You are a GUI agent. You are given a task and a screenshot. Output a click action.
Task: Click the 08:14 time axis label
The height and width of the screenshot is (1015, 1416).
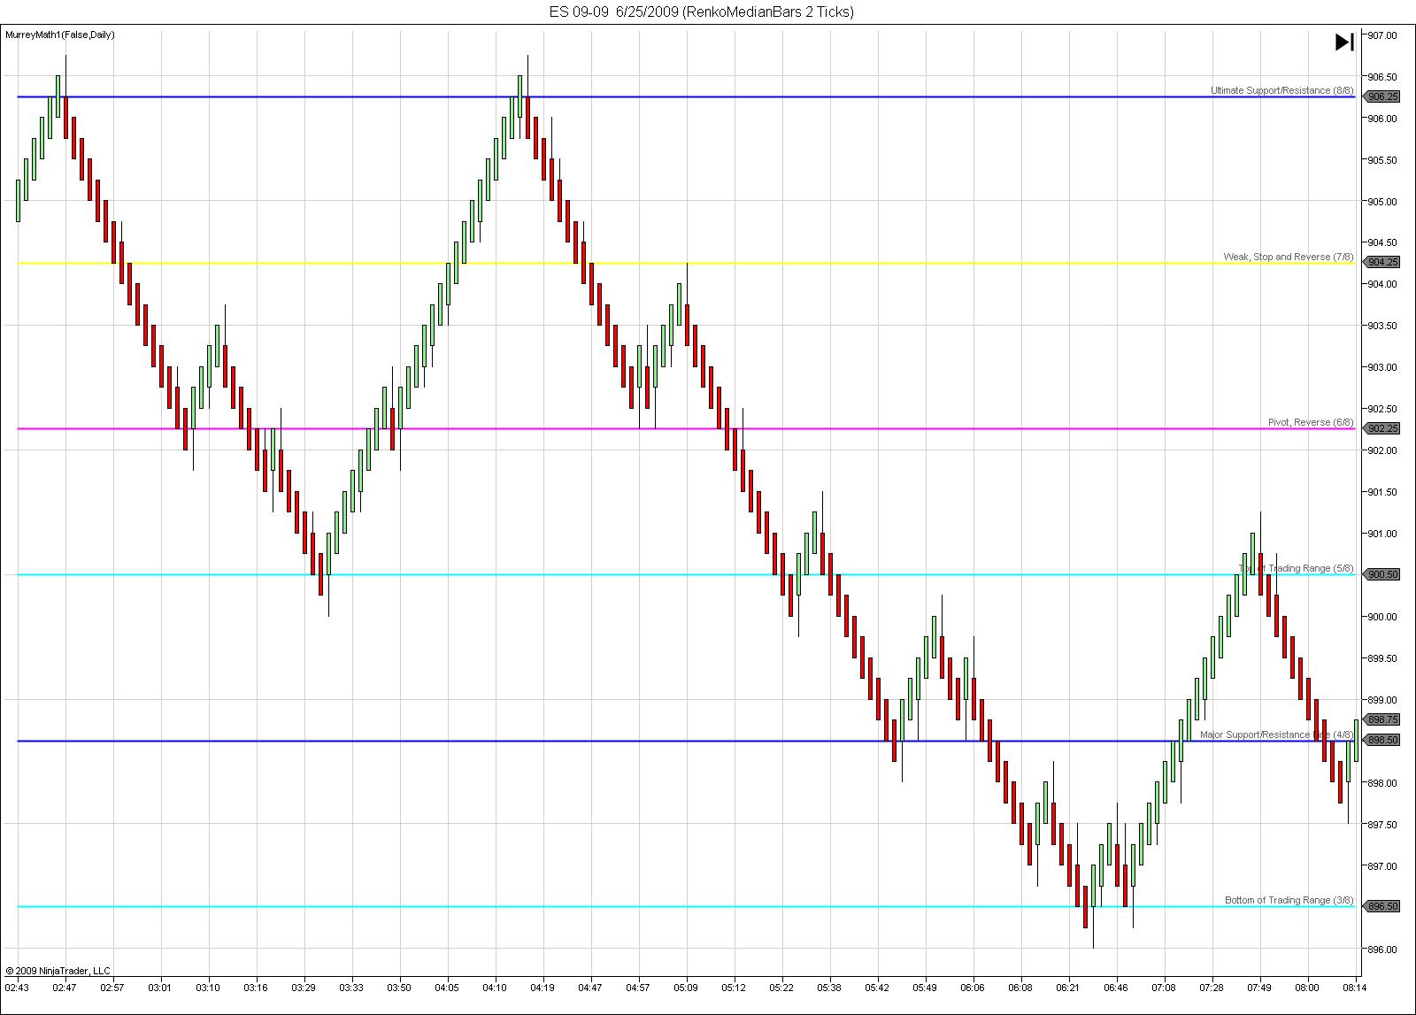point(1353,987)
